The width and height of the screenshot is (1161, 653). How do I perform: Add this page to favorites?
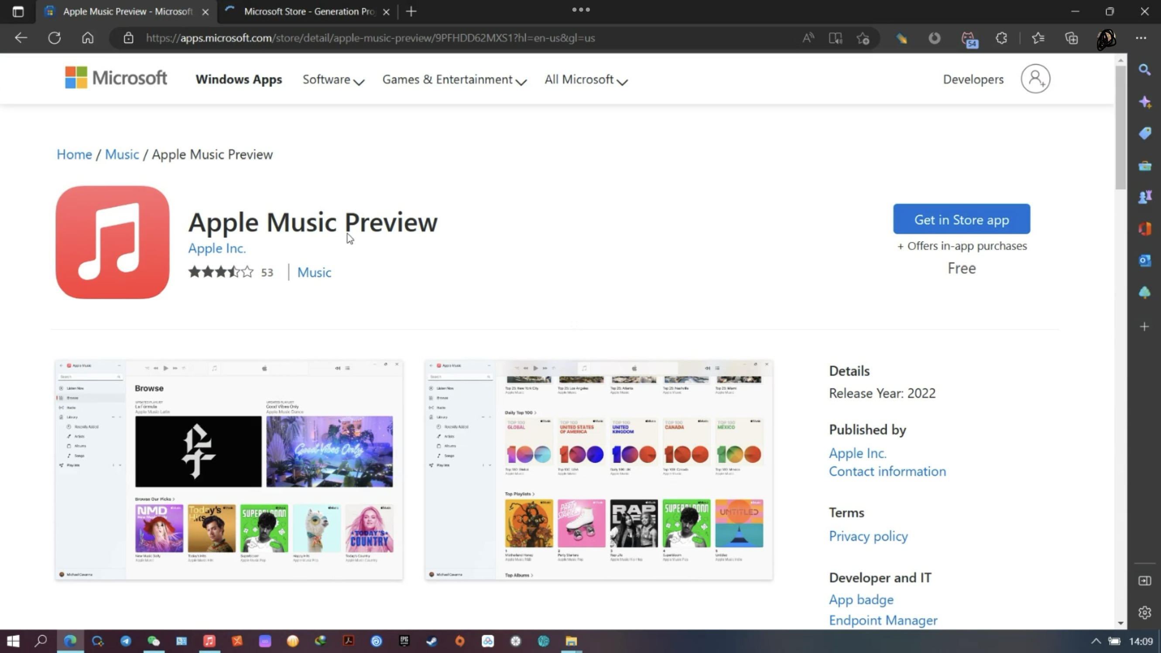coord(863,38)
